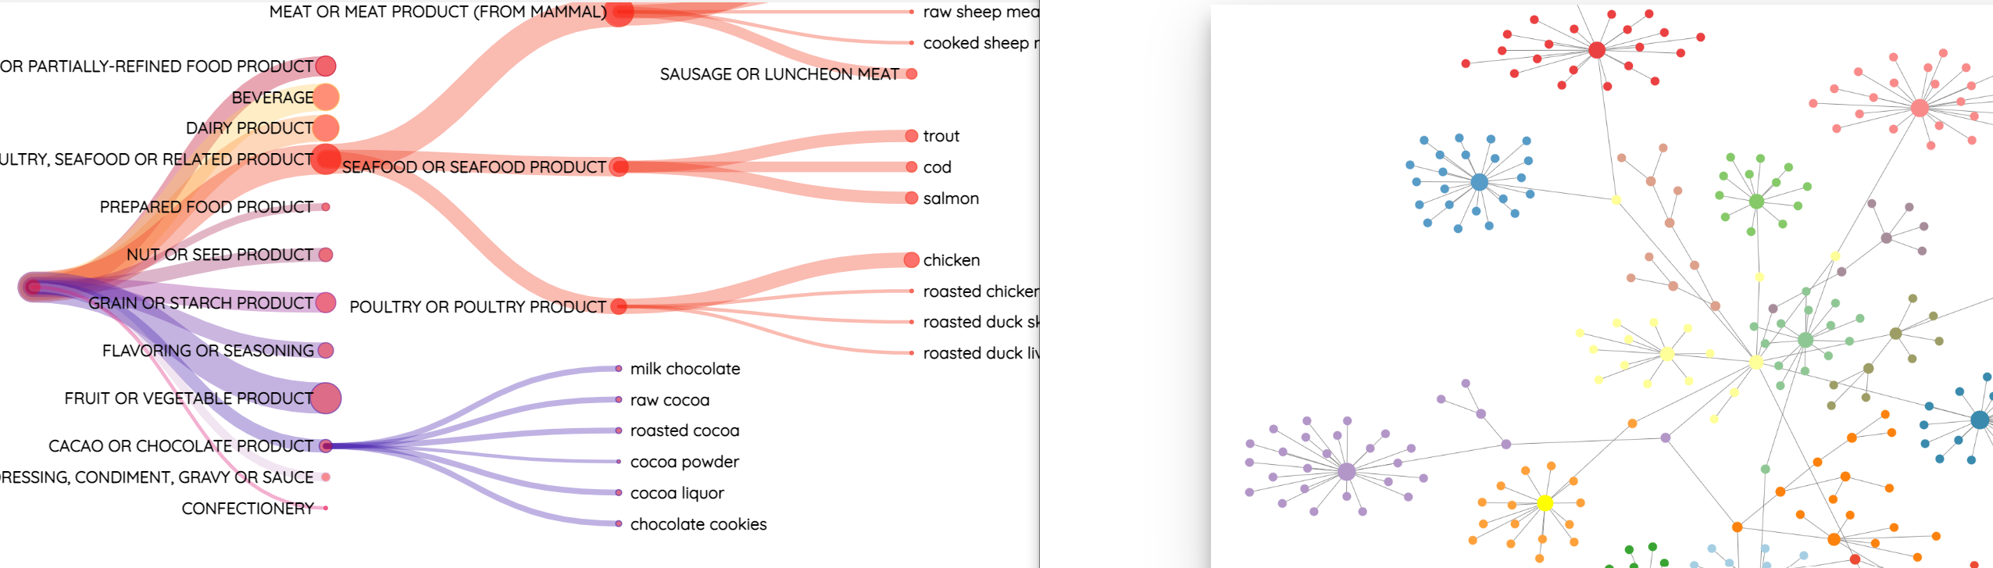Collapse the CACAO OR CHOCOLATE PRODUCT node
Screen dimensions: 1993x568
point(326,446)
